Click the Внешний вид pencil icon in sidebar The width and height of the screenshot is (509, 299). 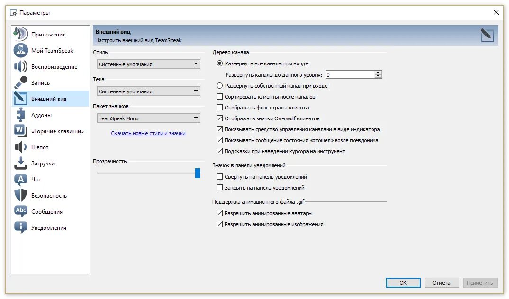click(20, 99)
